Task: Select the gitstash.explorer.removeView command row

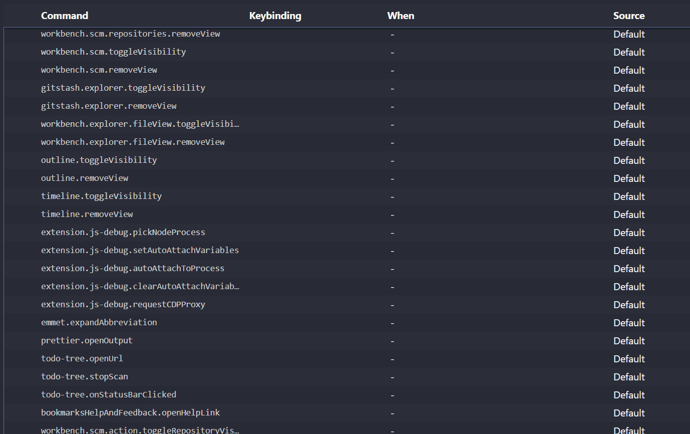Action: point(108,106)
